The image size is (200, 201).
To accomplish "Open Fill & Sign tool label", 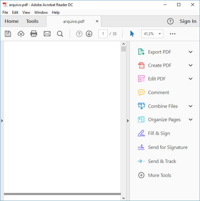I will (x=159, y=133).
